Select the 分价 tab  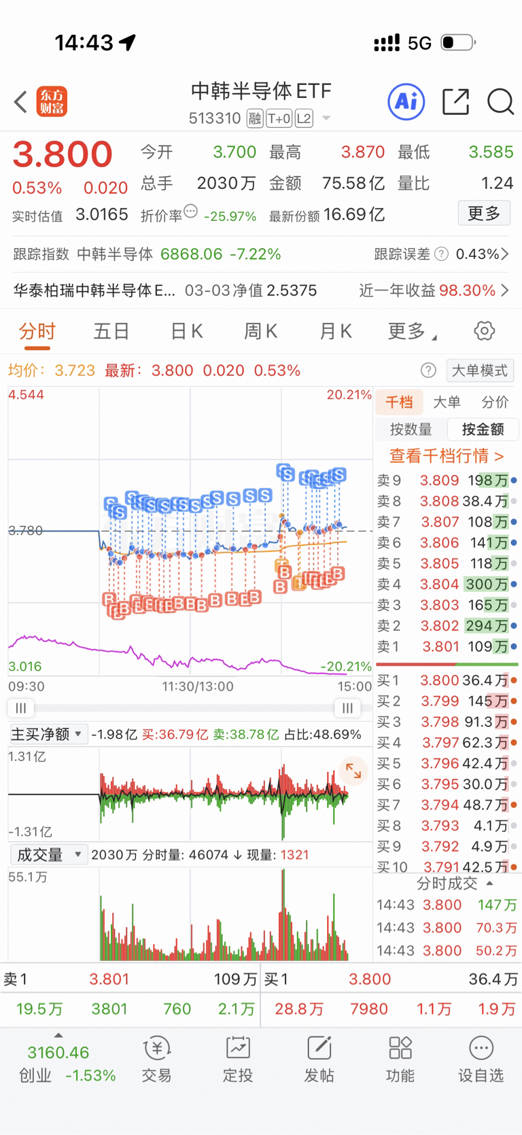tap(495, 402)
